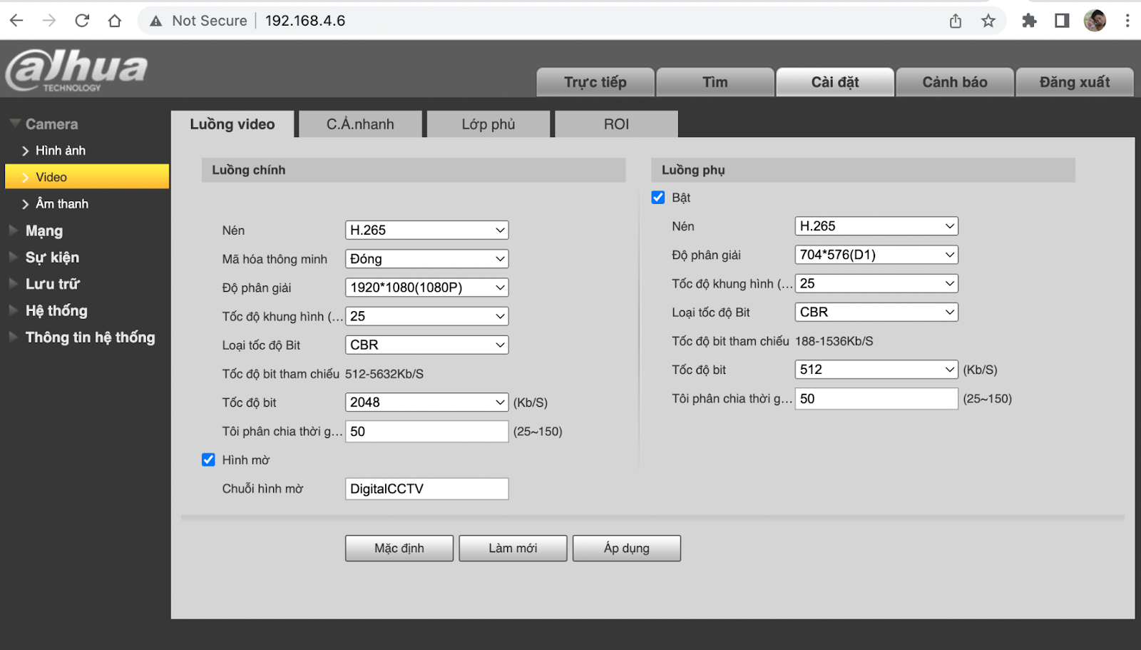The height and width of the screenshot is (650, 1141).
Task: Open the browser home page icon
Action: click(115, 21)
